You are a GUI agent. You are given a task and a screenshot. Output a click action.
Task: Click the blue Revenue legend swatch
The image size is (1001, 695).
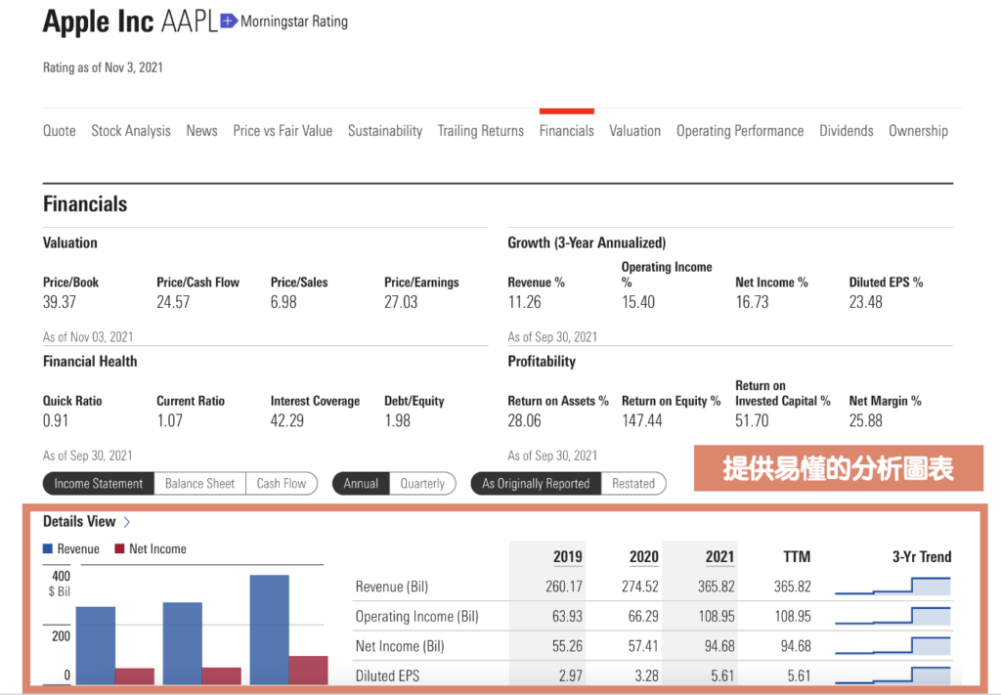[47, 548]
